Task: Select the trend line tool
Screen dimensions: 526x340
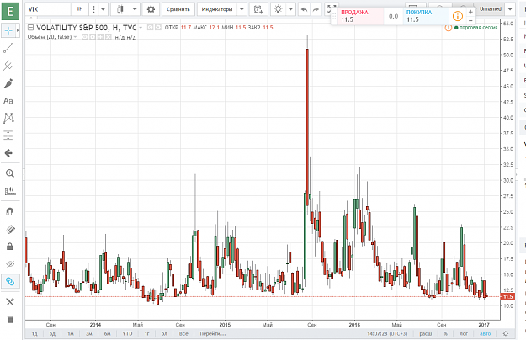Action: pos(8,48)
